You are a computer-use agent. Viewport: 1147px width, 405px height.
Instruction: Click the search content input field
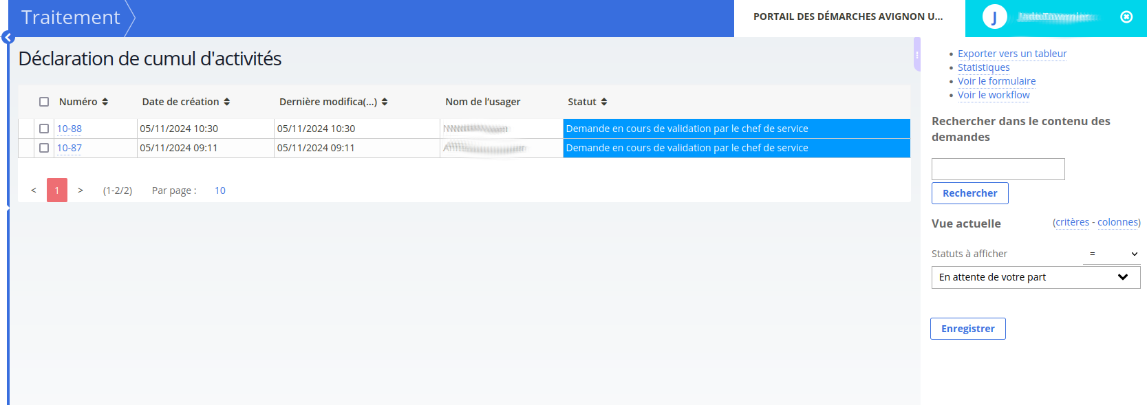click(998, 169)
